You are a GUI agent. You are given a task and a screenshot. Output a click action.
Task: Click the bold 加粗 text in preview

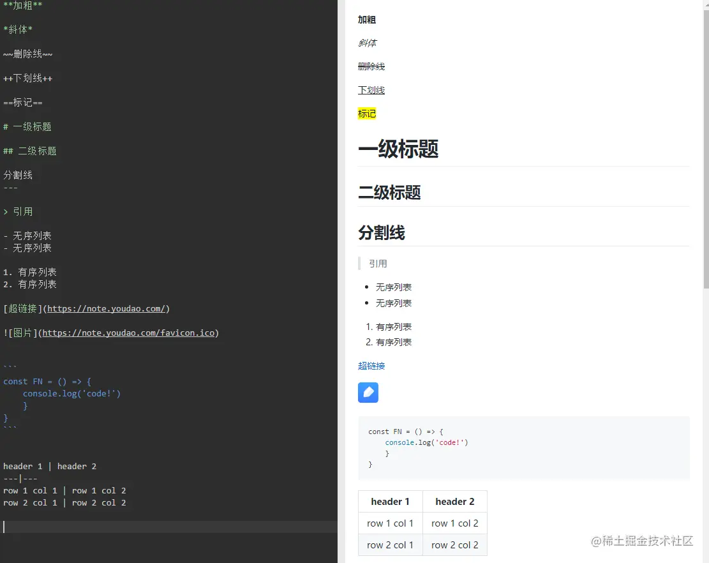(367, 19)
